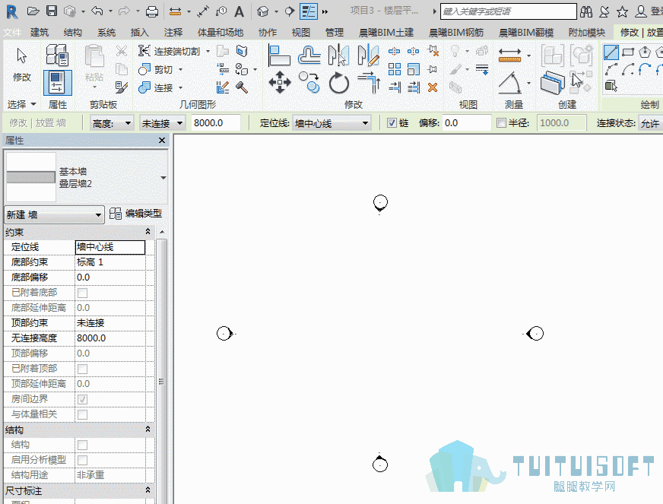Switch to the 管理 ribbon tab
This screenshot has height=504, width=663.
[x=335, y=32]
